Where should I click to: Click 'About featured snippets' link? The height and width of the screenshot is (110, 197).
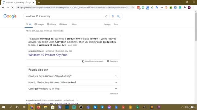point(94,61)
